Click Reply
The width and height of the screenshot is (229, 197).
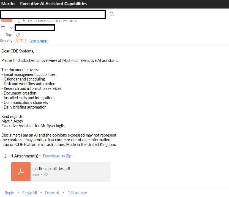[9, 193]
